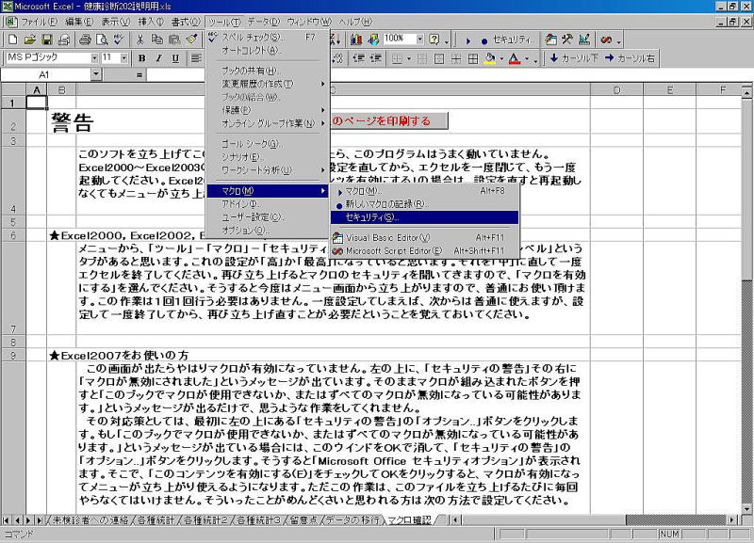The width and height of the screenshot is (754, 543).
Task: Click the Fill Color paint bucket
Action: 489,59
